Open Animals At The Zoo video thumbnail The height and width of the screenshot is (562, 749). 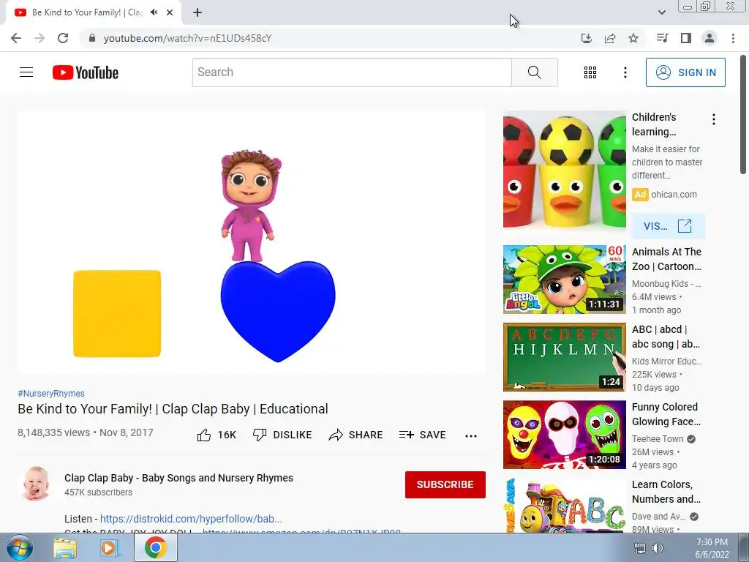(564, 280)
